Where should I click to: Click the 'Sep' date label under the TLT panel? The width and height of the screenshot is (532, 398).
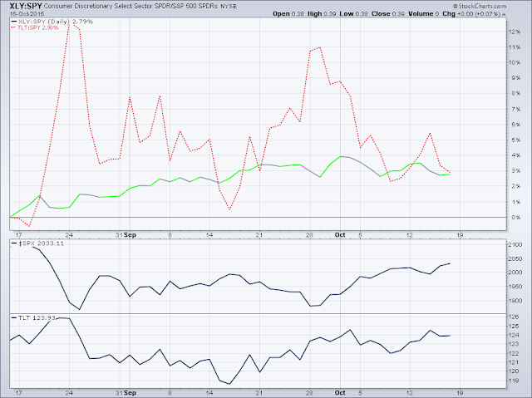[131, 393]
